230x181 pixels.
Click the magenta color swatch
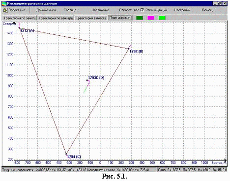pyautogui.click(x=151, y=18)
